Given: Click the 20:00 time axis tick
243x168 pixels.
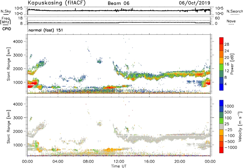Looking at the screenshot, I should pyautogui.click(x=180, y=162).
